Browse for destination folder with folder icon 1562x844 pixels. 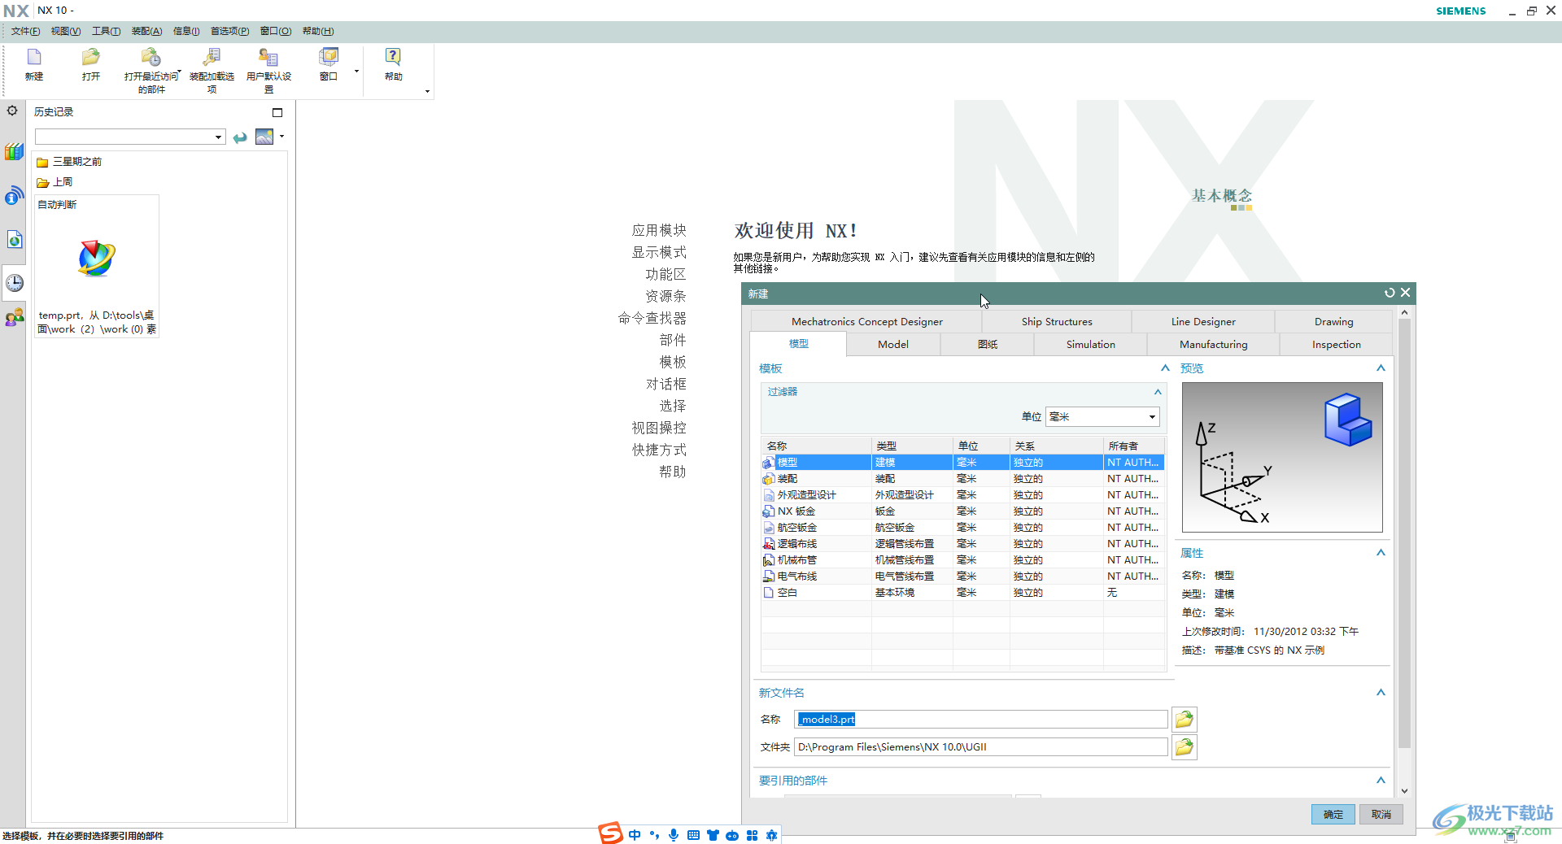[x=1184, y=747]
